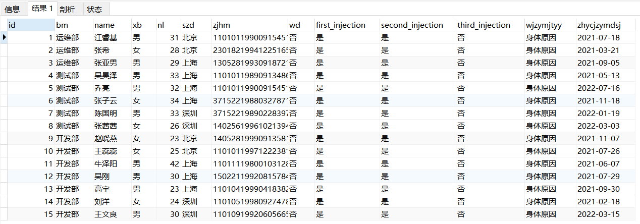Select the name cell 张茜茜
The image size is (640, 224).
(106, 126)
